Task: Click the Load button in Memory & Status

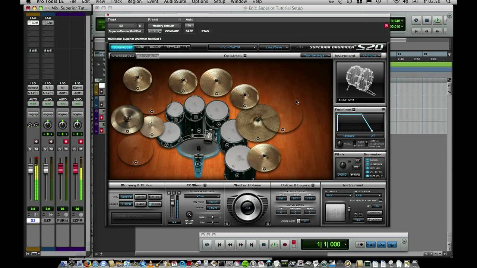Action: (140, 197)
